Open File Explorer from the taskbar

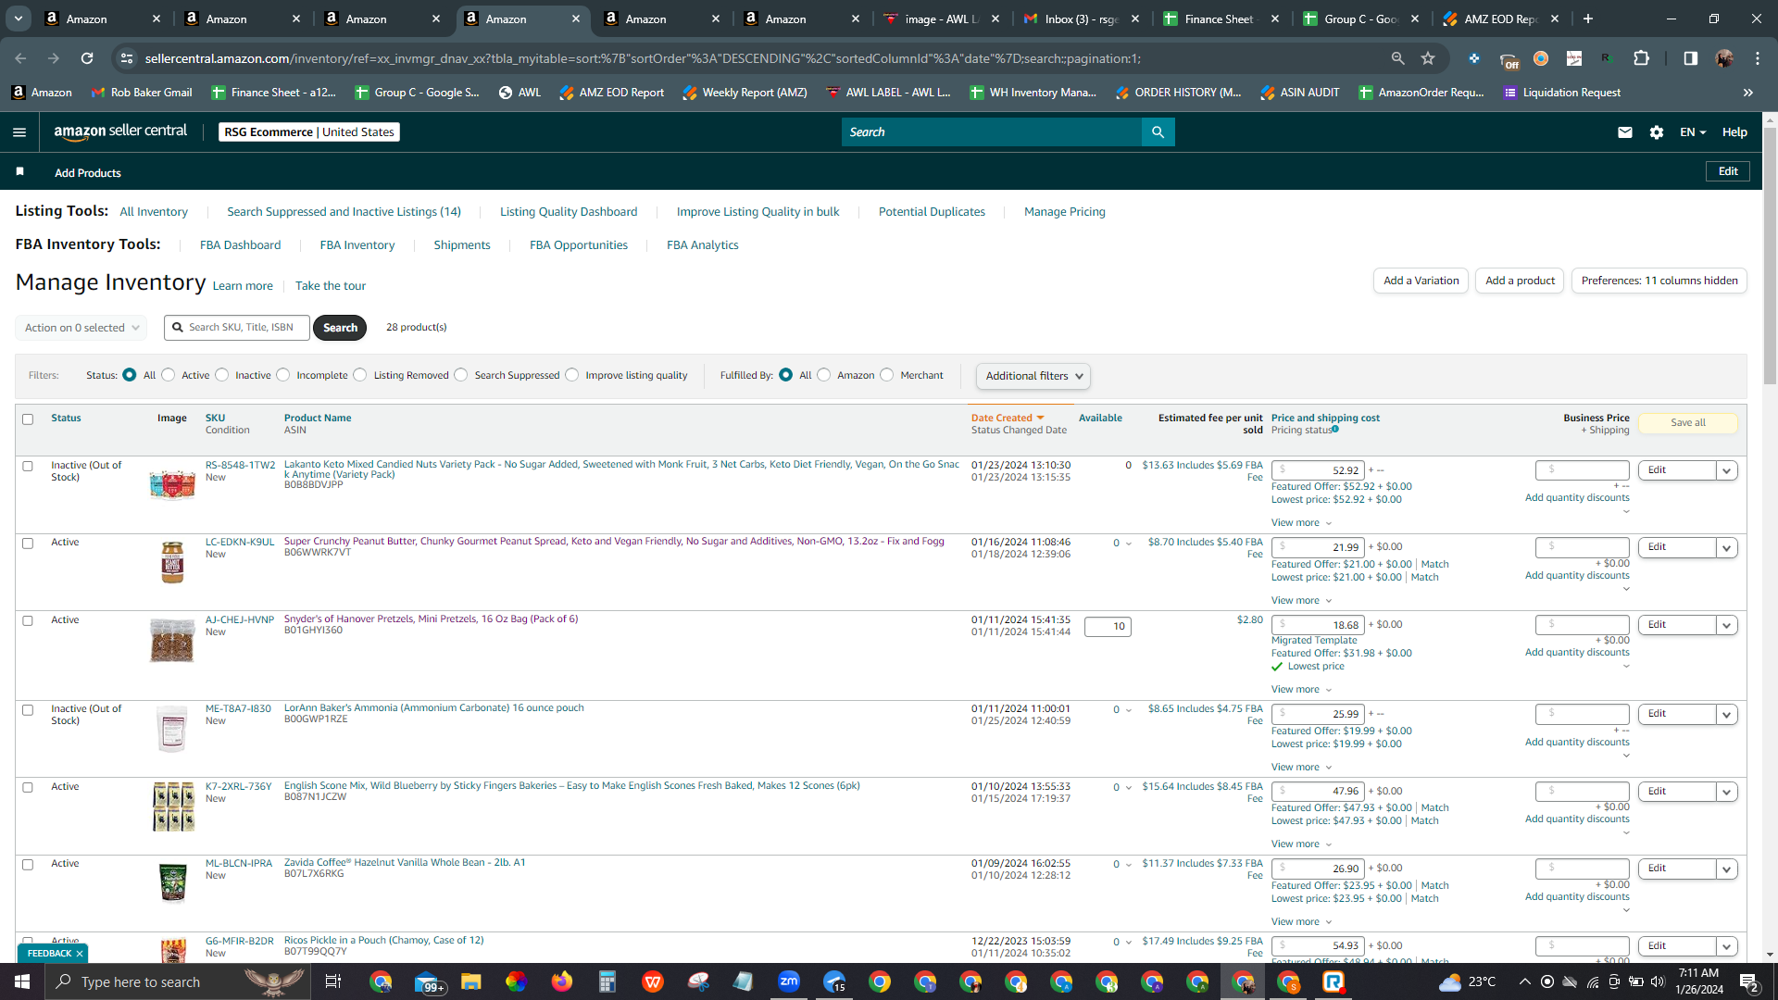point(470,981)
